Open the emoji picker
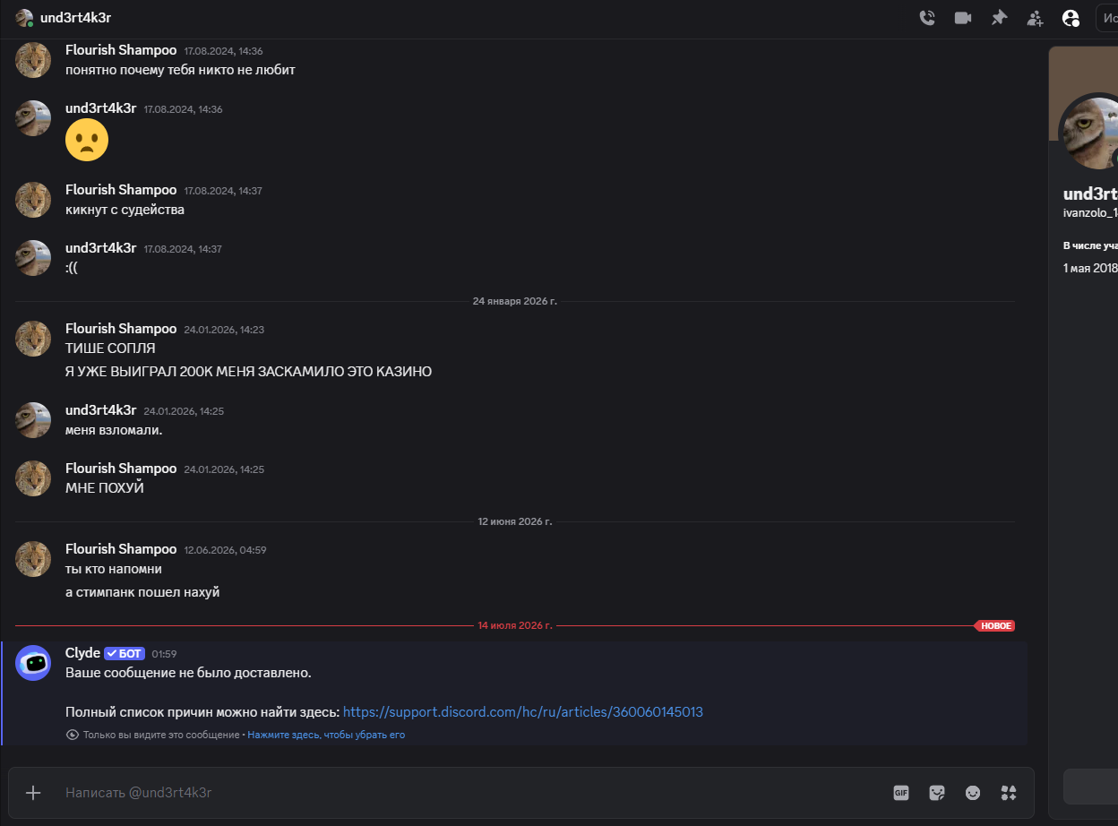Screen dimensions: 1118x826 [x=973, y=793]
